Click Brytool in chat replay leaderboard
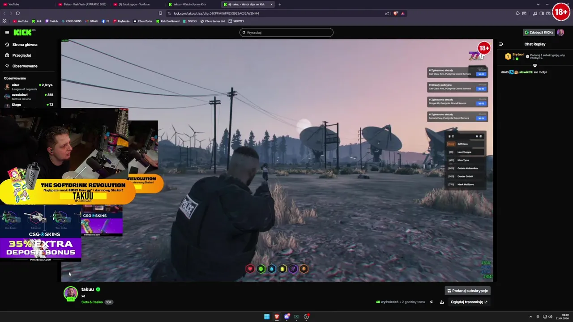Image resolution: width=573 pixels, height=322 pixels. click(x=517, y=54)
